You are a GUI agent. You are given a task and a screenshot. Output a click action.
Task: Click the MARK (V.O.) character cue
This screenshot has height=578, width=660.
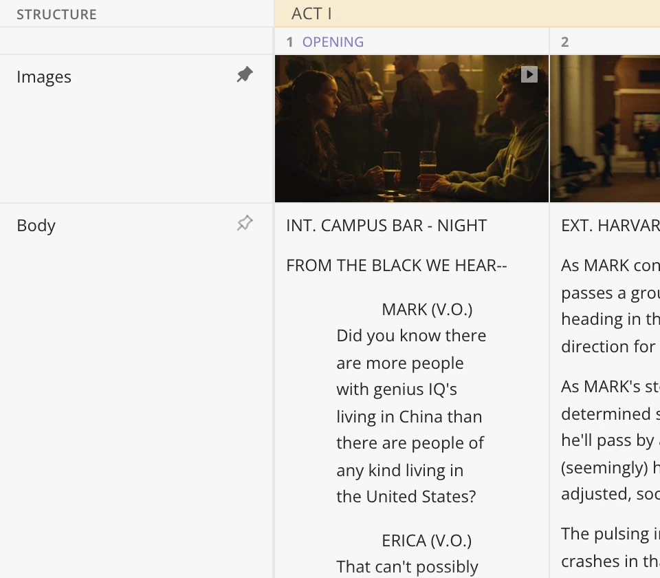tap(427, 309)
